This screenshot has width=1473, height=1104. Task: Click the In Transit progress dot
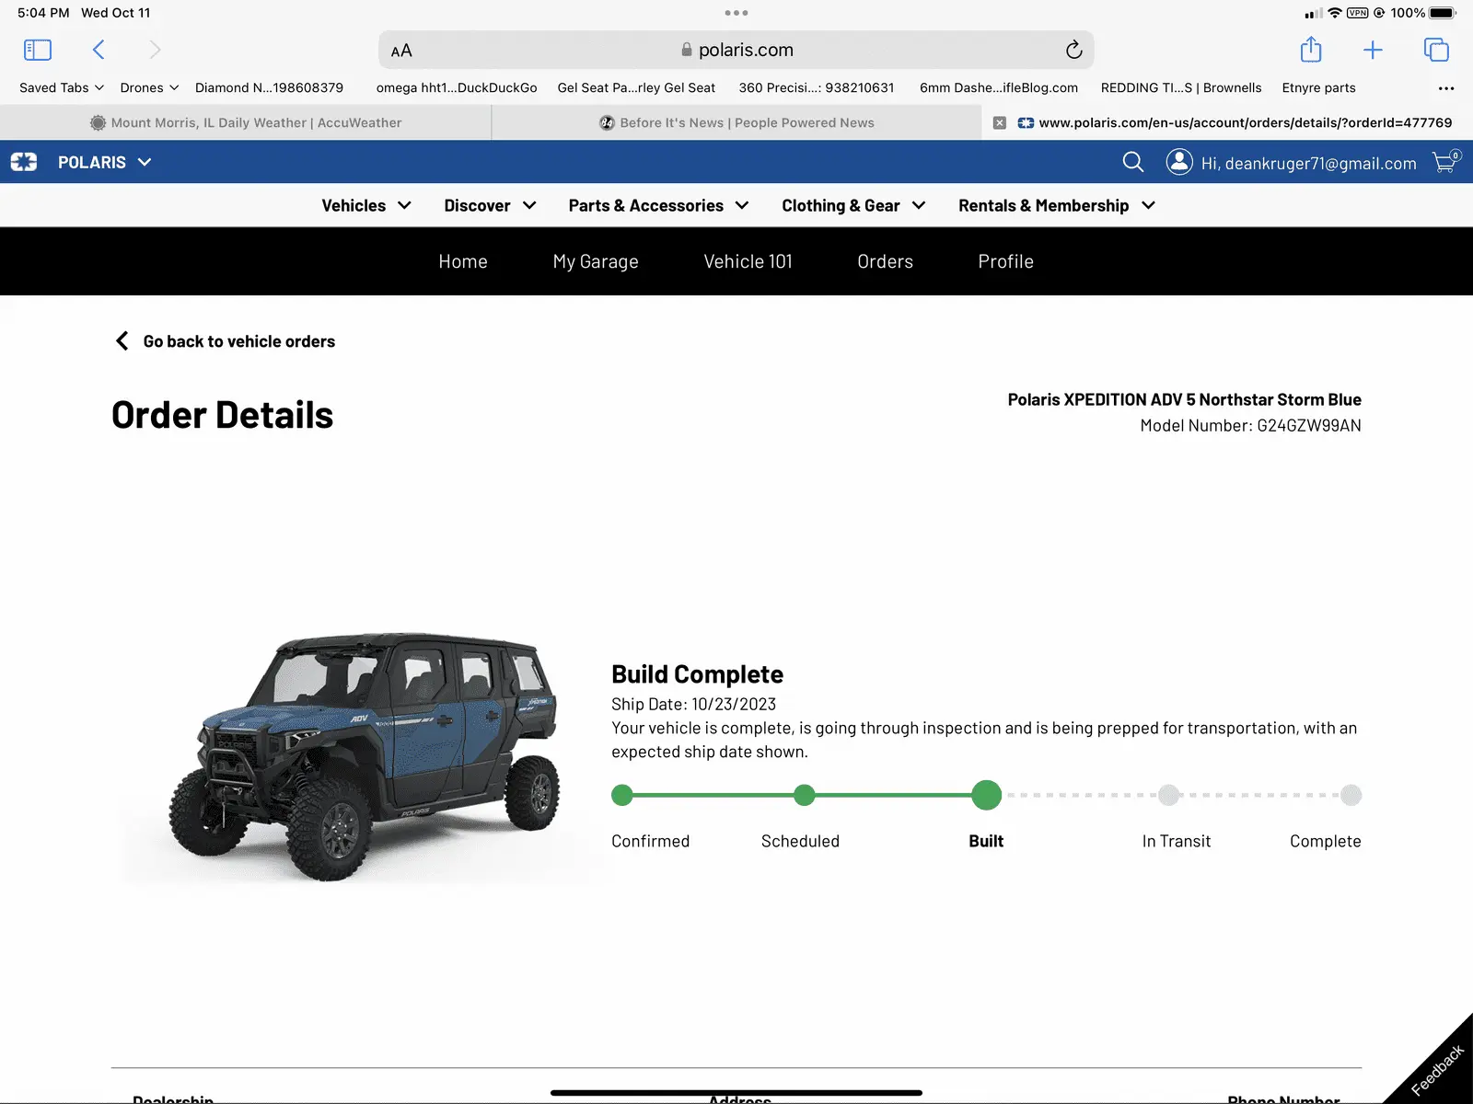point(1168,795)
